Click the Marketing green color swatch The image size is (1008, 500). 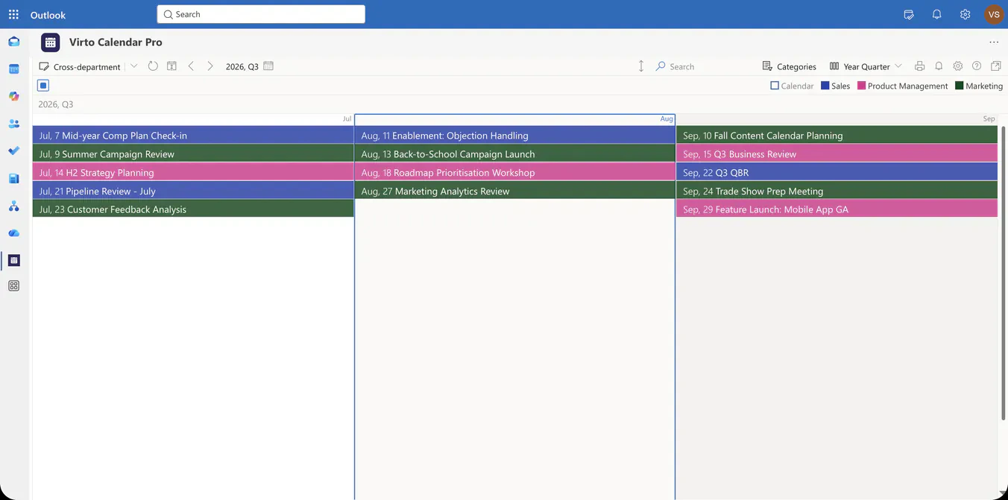pos(960,86)
